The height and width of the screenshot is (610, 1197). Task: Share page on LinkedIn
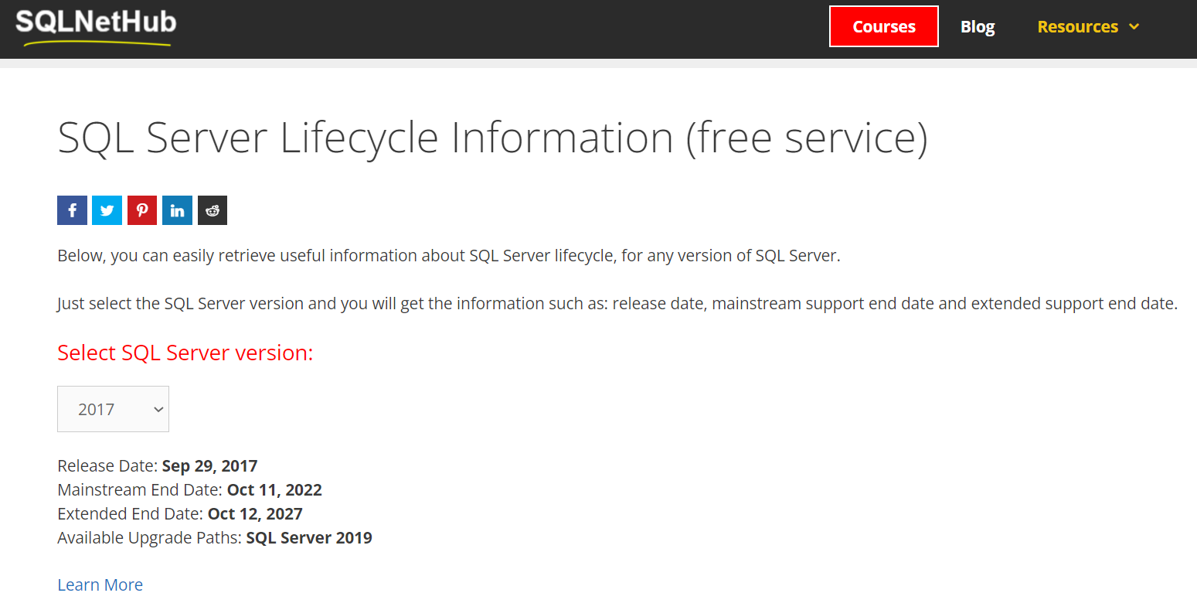pyautogui.click(x=177, y=210)
